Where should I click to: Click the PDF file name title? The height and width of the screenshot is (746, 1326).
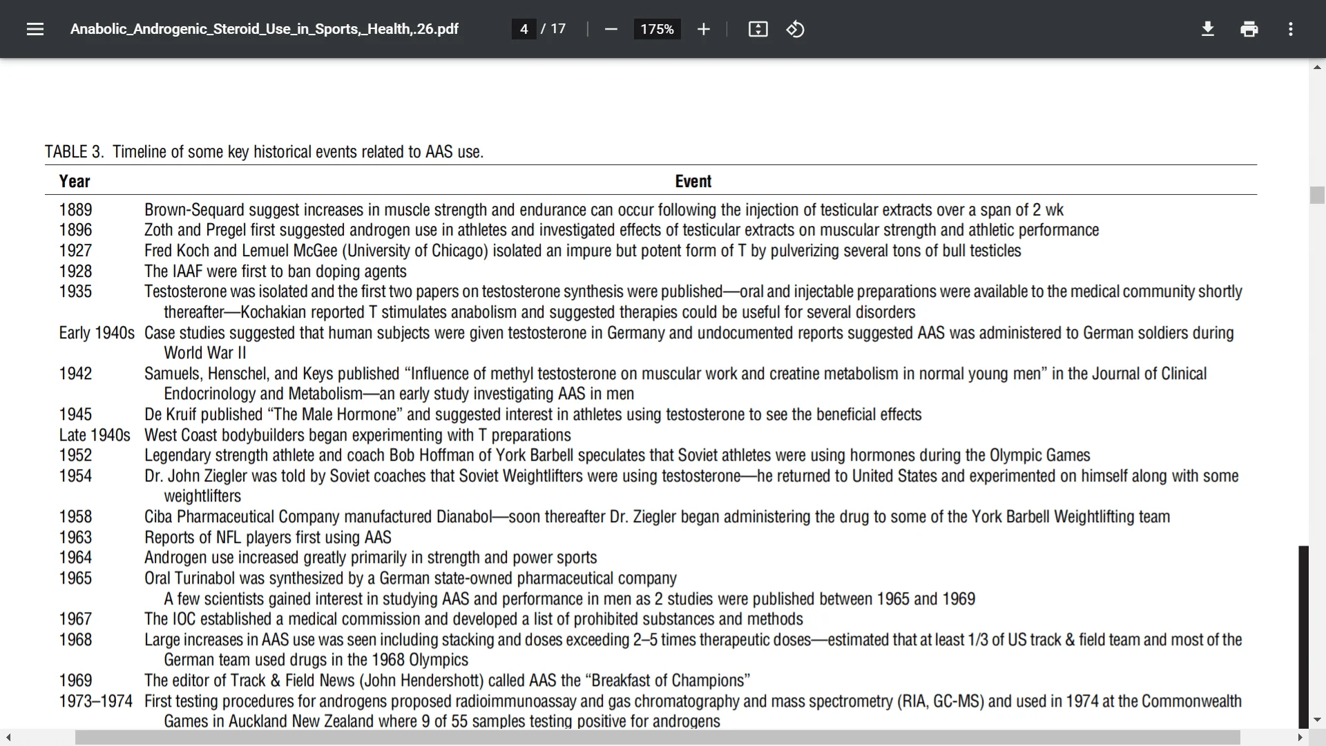pyautogui.click(x=265, y=29)
